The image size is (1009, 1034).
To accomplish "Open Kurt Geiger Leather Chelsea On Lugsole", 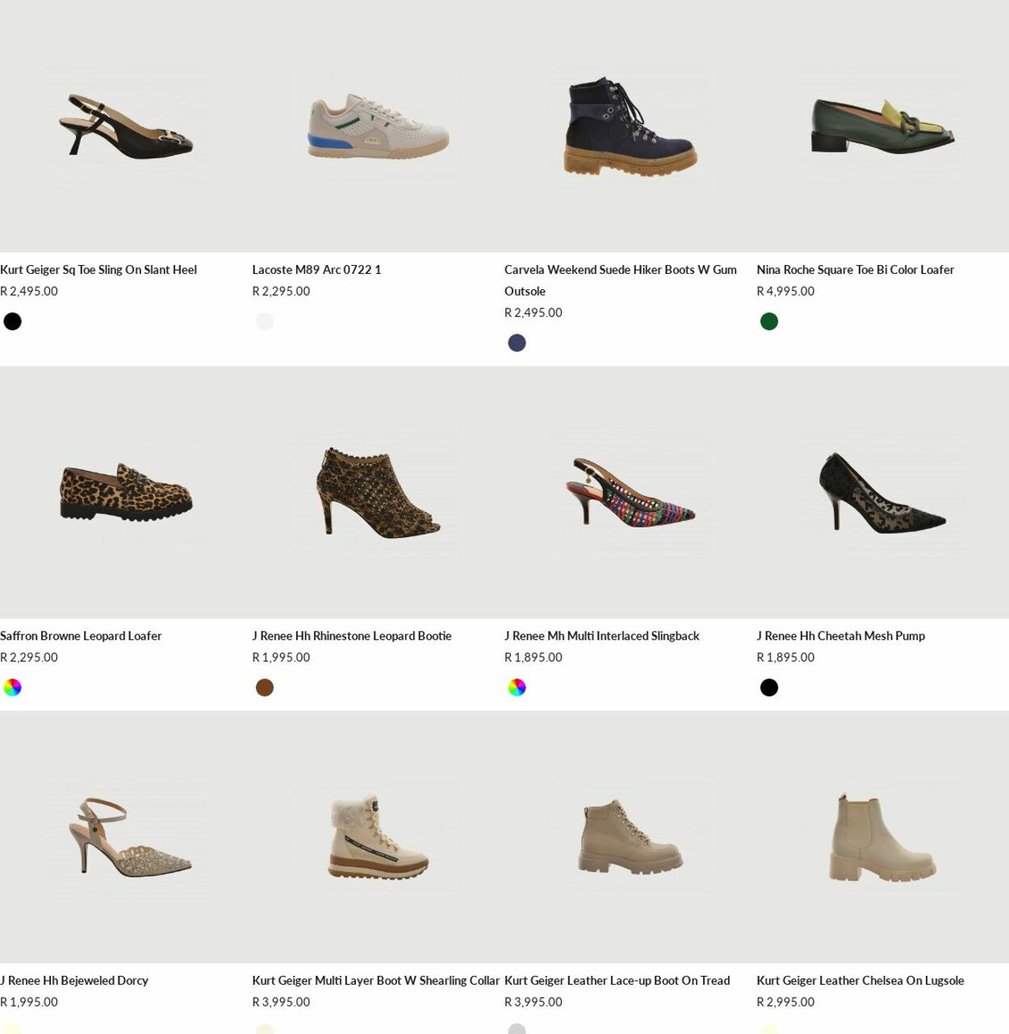I will click(x=860, y=981).
